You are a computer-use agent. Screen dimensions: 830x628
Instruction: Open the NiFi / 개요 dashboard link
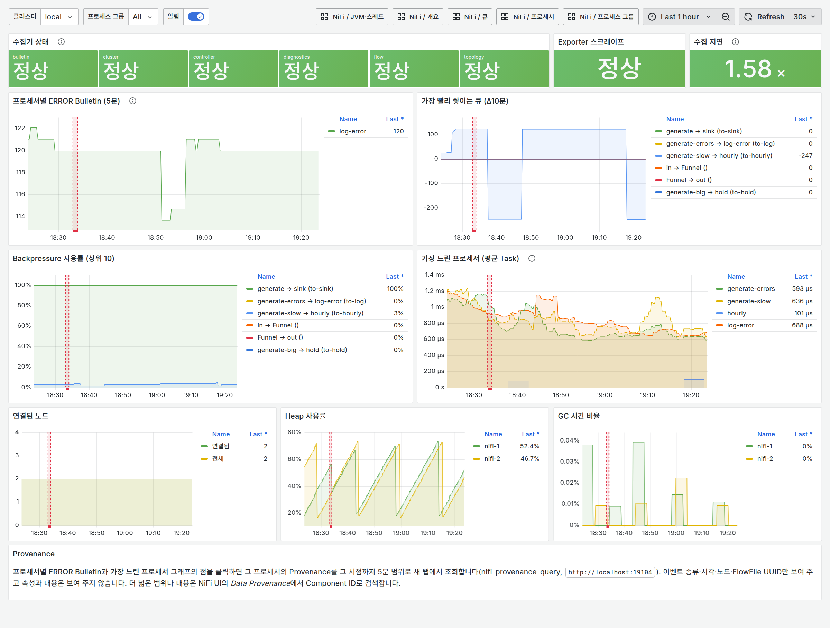(x=418, y=17)
